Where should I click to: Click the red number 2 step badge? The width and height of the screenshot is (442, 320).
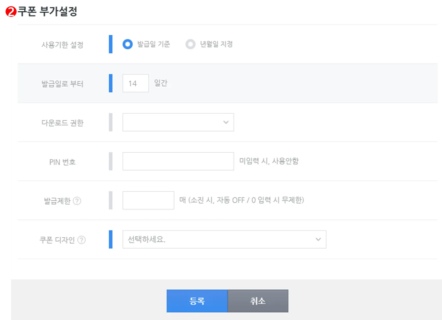11,12
